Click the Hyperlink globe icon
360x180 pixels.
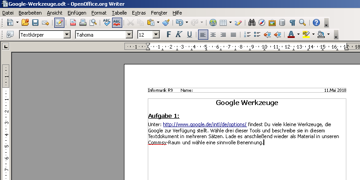pyautogui.click(x=213, y=22)
